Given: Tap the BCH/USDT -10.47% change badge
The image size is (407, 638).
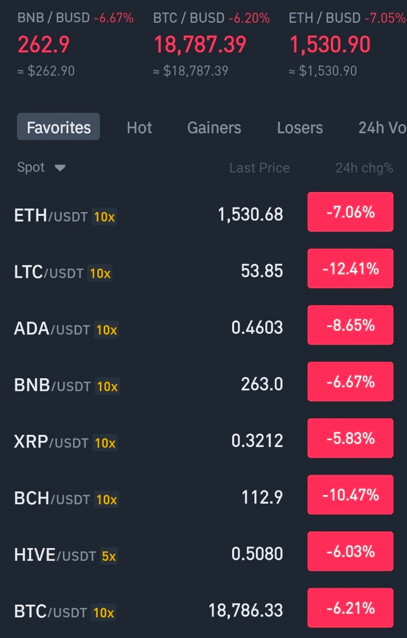Looking at the screenshot, I should click(350, 495).
